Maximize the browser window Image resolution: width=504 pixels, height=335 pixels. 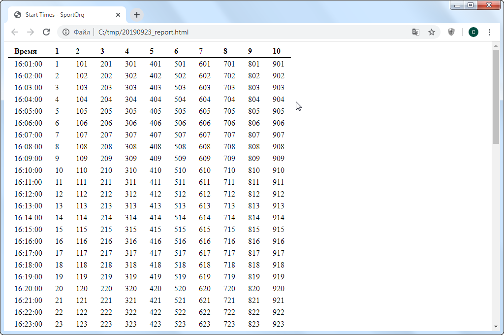(470, 5)
